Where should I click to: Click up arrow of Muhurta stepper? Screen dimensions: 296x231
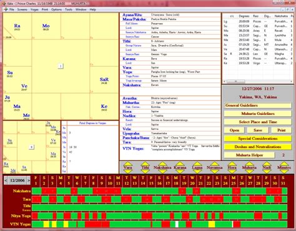249,164
